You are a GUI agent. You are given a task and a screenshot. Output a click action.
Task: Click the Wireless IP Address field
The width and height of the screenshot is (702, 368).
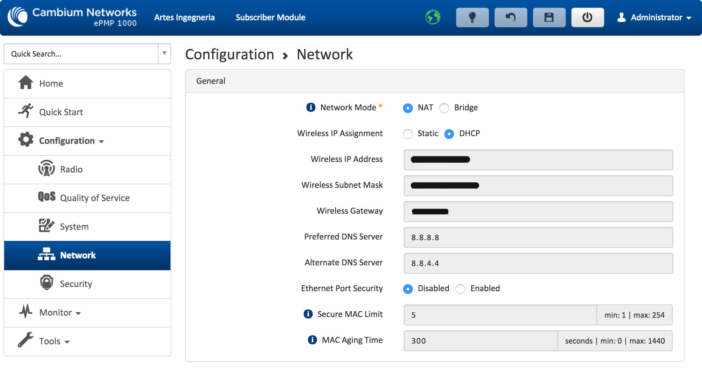click(x=538, y=160)
